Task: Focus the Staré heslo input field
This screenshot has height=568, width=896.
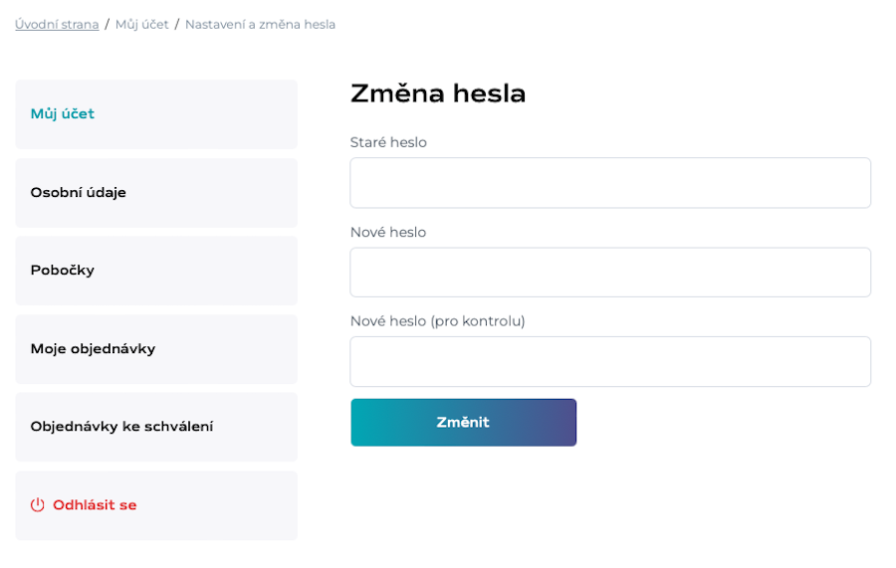Action: point(610,183)
